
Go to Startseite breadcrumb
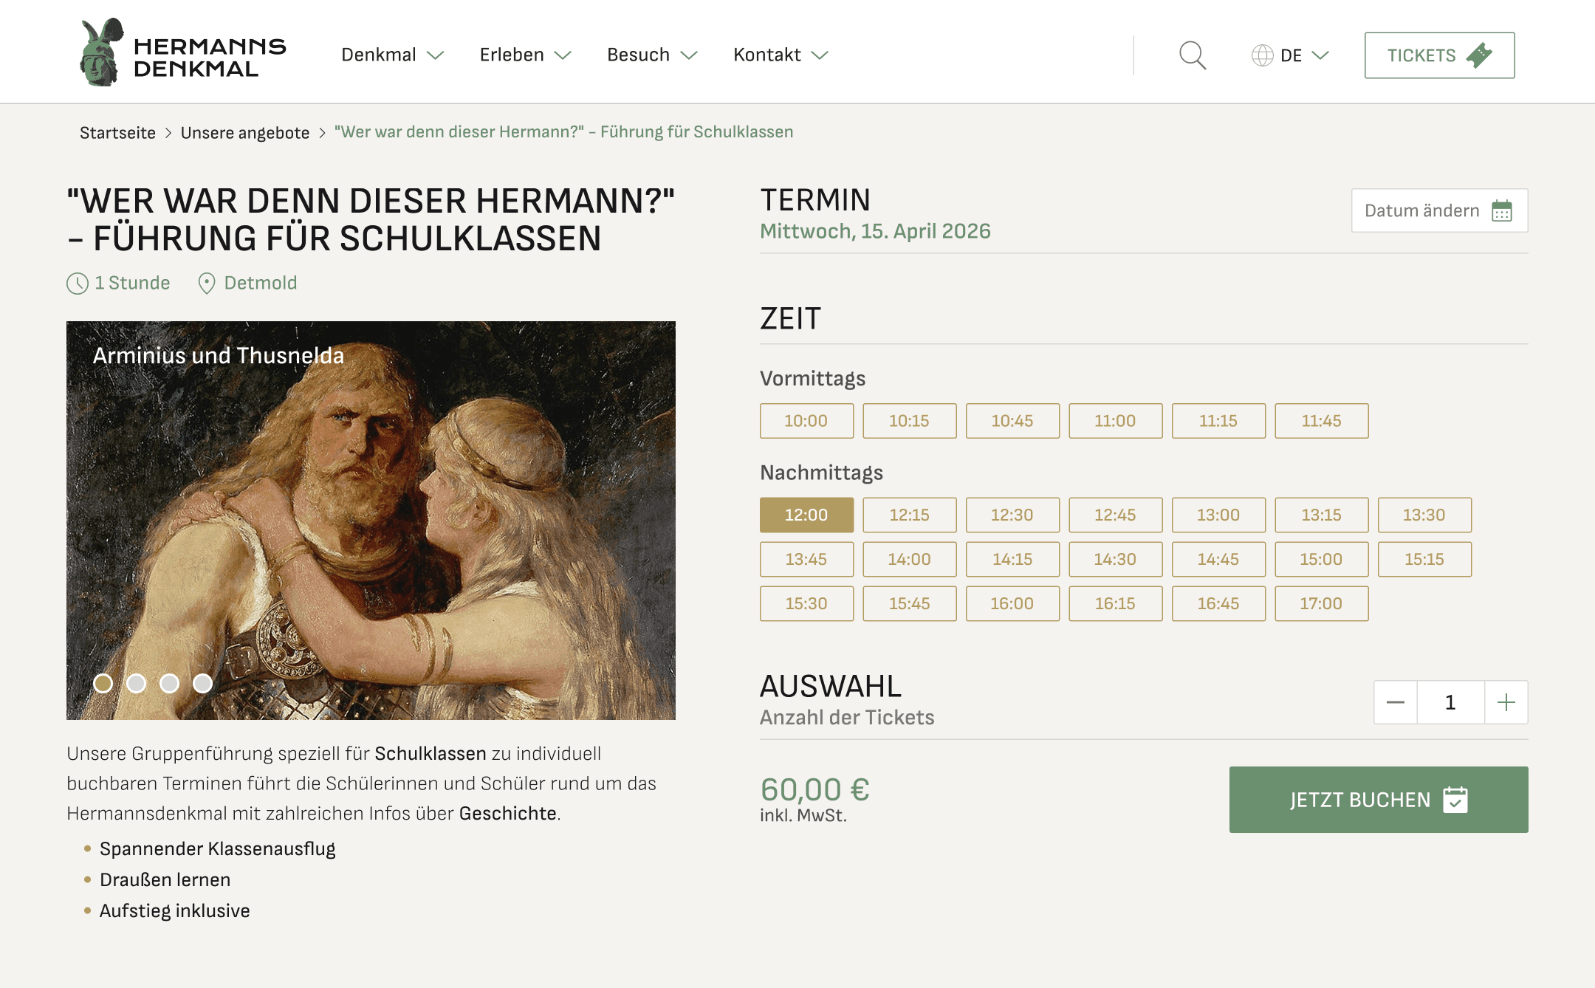(117, 133)
